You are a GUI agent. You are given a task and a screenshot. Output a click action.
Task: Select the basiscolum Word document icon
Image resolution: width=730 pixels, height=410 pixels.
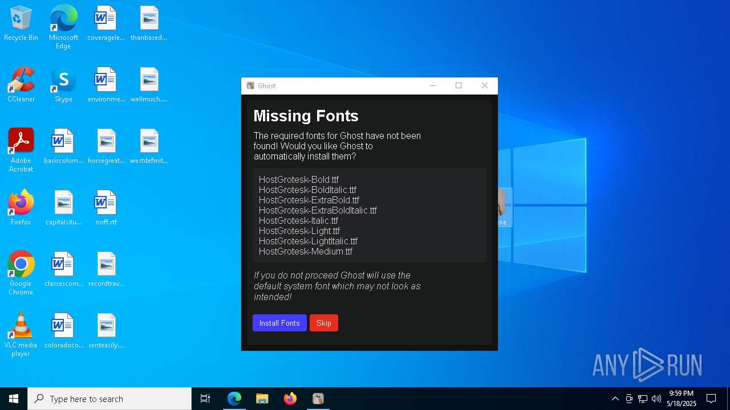tap(63, 147)
